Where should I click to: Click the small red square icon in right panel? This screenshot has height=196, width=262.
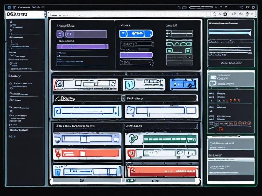pyautogui.click(x=220, y=129)
